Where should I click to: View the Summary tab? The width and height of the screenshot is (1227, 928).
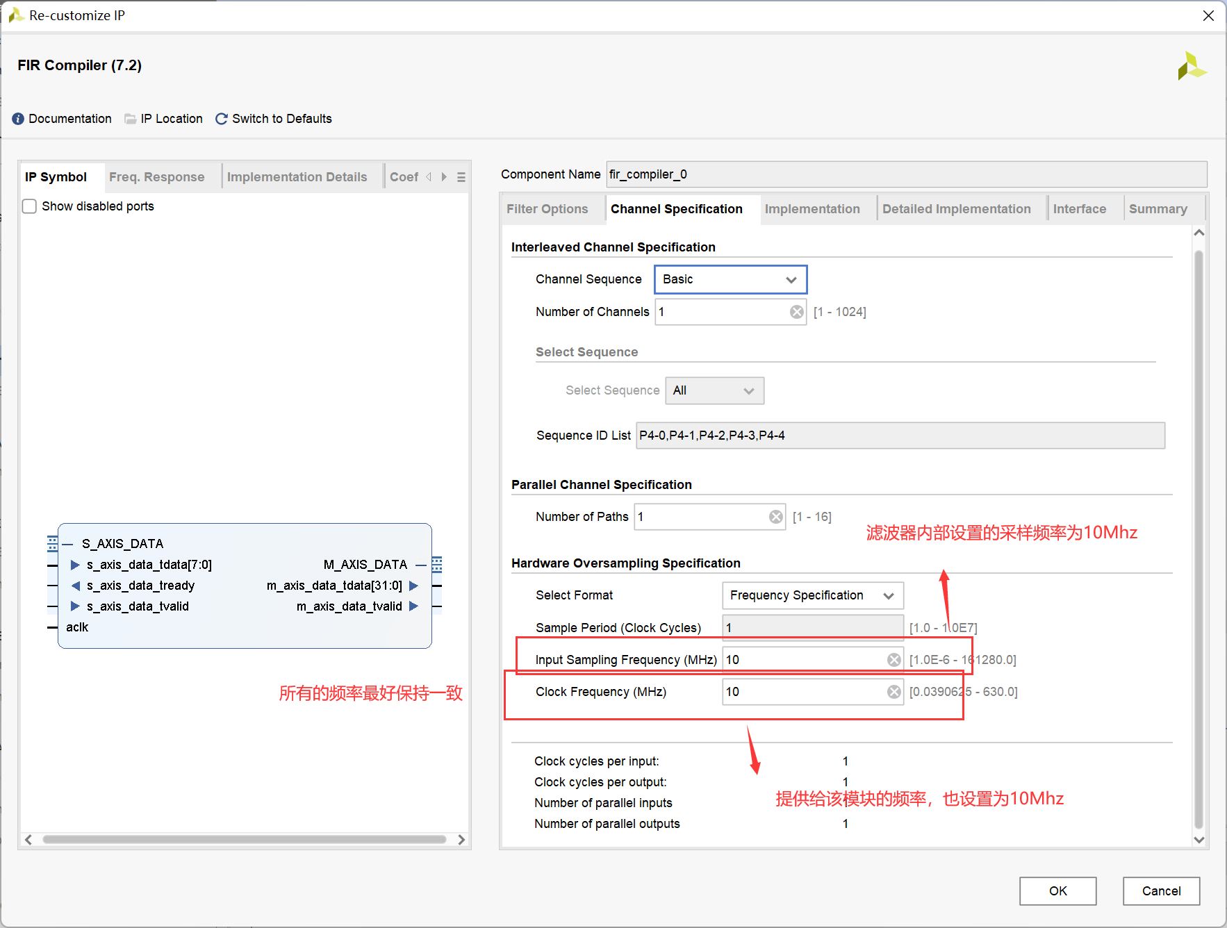coord(1158,209)
